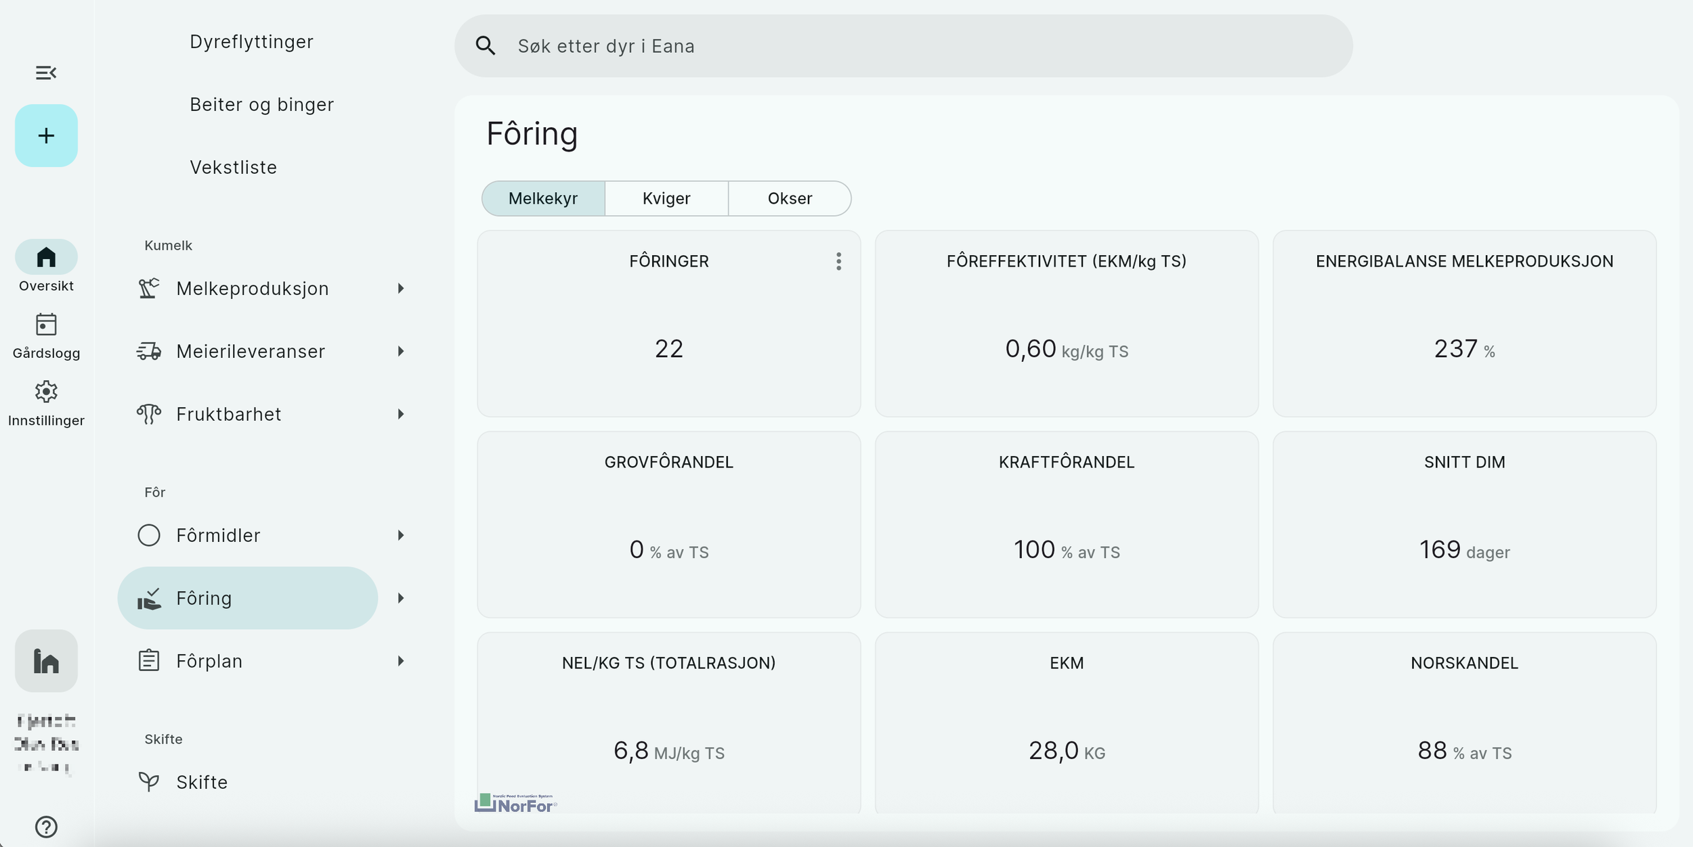Switch to the Okser tab
Image resolution: width=1693 pixels, height=847 pixels.
point(790,198)
